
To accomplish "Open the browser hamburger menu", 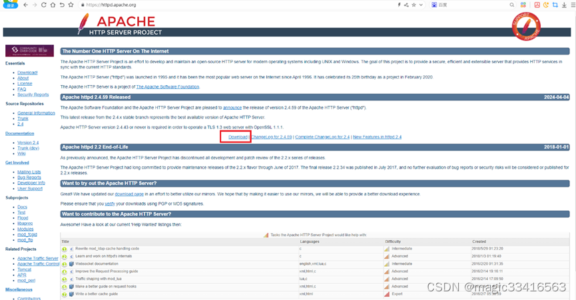I will pos(573,5).
